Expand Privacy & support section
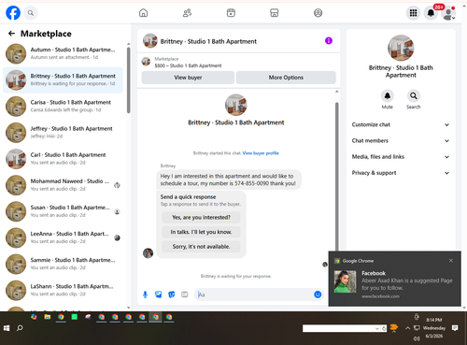The image size is (467, 345). [401, 173]
